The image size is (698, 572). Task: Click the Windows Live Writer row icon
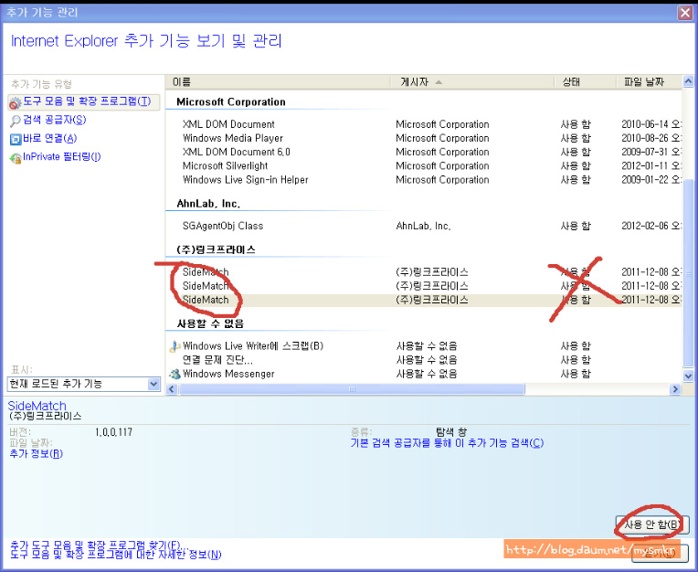pyautogui.click(x=174, y=346)
